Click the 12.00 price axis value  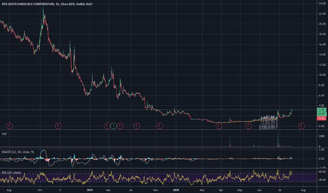pos(322,65)
